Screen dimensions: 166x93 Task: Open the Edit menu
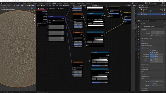pos(7,3)
